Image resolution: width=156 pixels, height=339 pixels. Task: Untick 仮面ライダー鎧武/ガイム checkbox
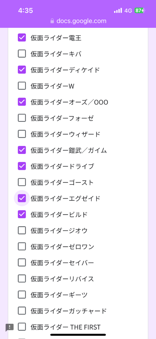pyautogui.click(x=22, y=150)
